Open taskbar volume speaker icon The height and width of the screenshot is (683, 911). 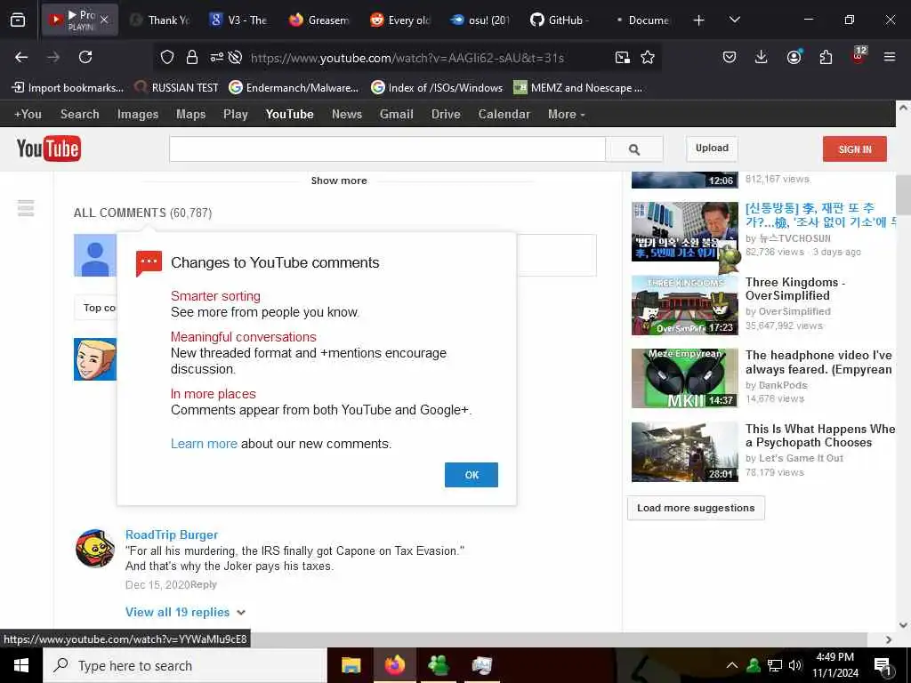(795, 665)
